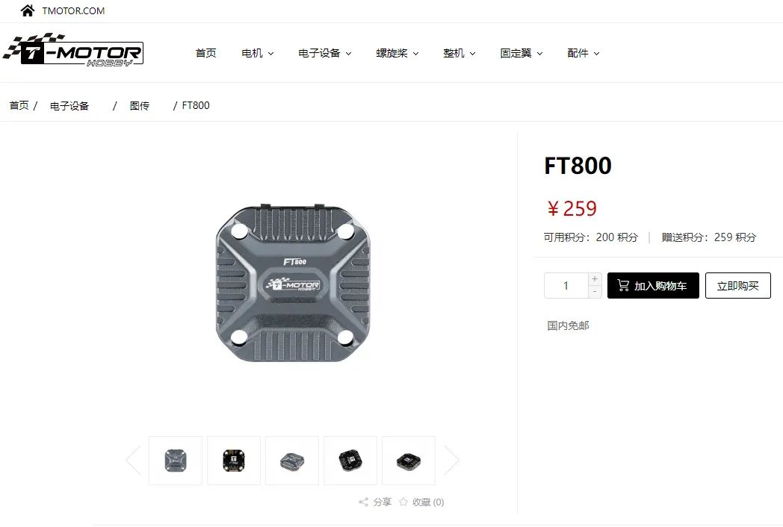The height and width of the screenshot is (527, 783).
Task: Select the fifth product thumbnail
Action: click(x=409, y=460)
